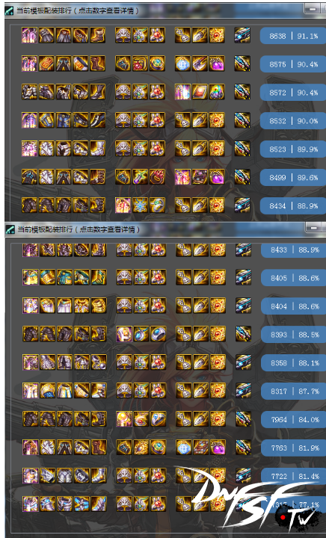Click the snowflake necklace icon in 8434 row
This screenshot has width=326, height=538.
pyautogui.click(x=140, y=205)
